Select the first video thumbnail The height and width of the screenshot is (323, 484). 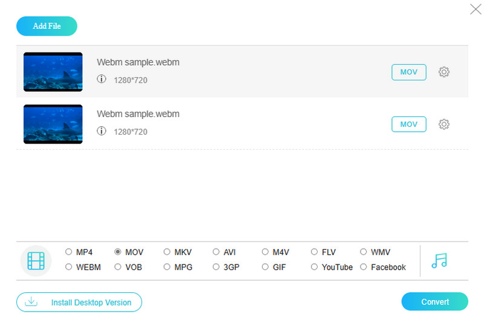click(53, 72)
